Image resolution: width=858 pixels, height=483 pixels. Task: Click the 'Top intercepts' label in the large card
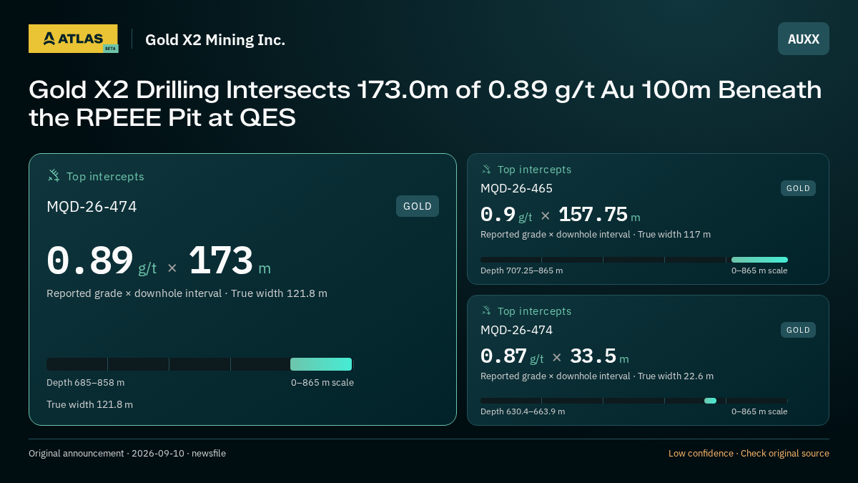pyautogui.click(x=105, y=176)
